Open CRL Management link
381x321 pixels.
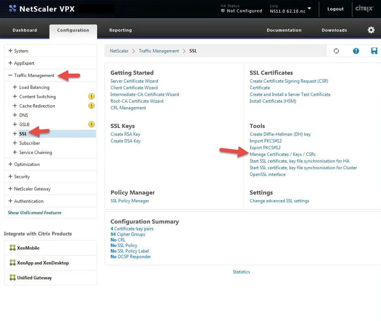coord(128,107)
